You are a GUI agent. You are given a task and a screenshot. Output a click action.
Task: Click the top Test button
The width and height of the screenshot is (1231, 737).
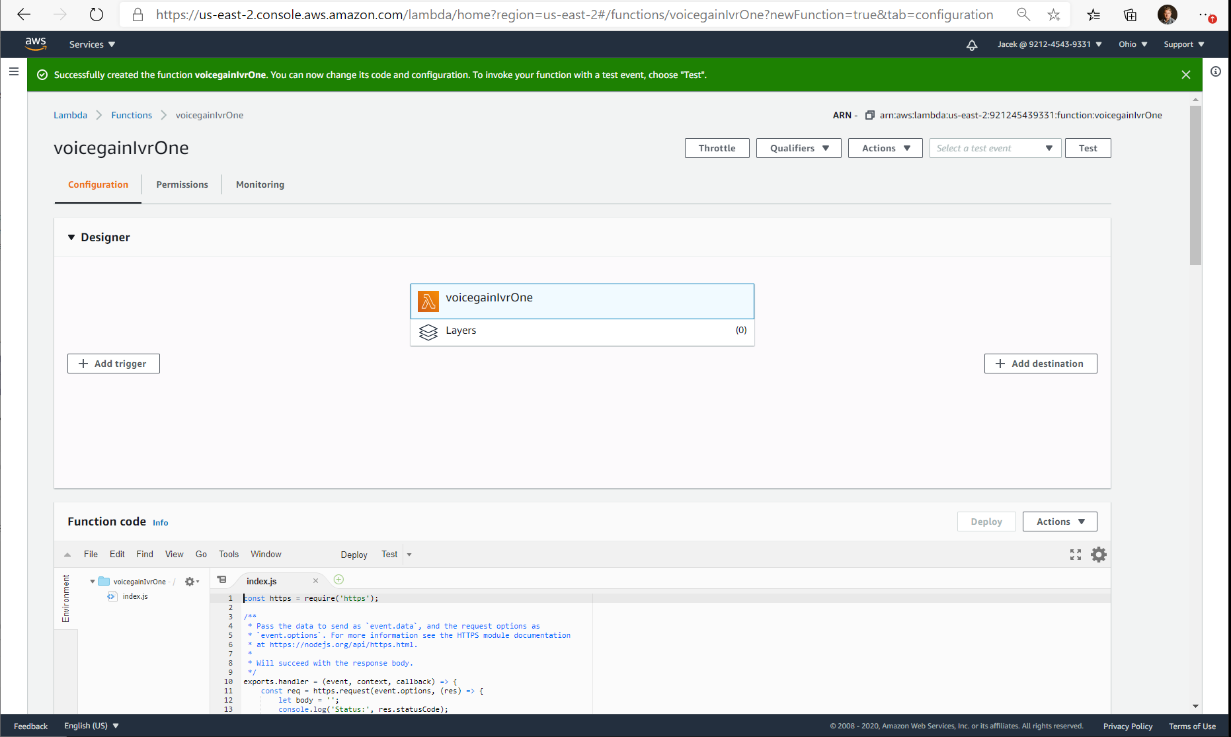(x=1088, y=148)
